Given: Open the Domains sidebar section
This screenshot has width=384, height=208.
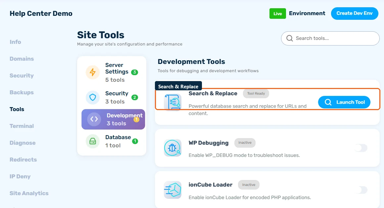Looking at the screenshot, I should [22, 59].
